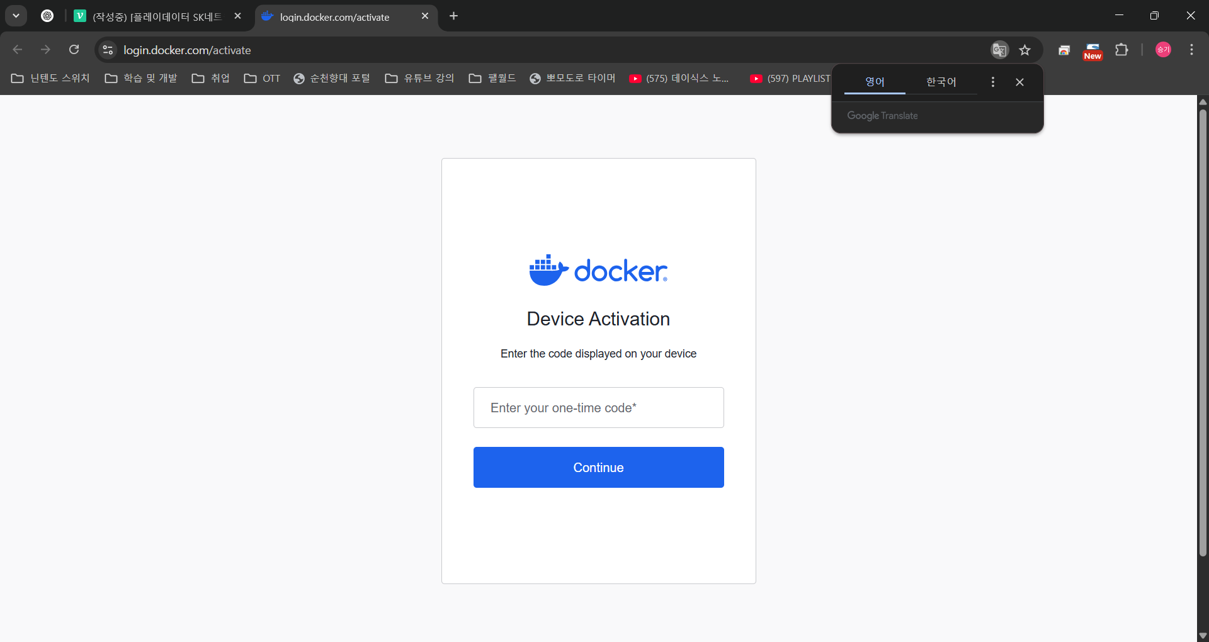Image resolution: width=1209 pixels, height=642 pixels.
Task: Click the one-time code input field
Action: point(598,407)
